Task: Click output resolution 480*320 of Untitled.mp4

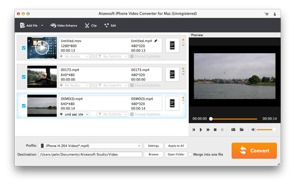Action: coord(138,46)
